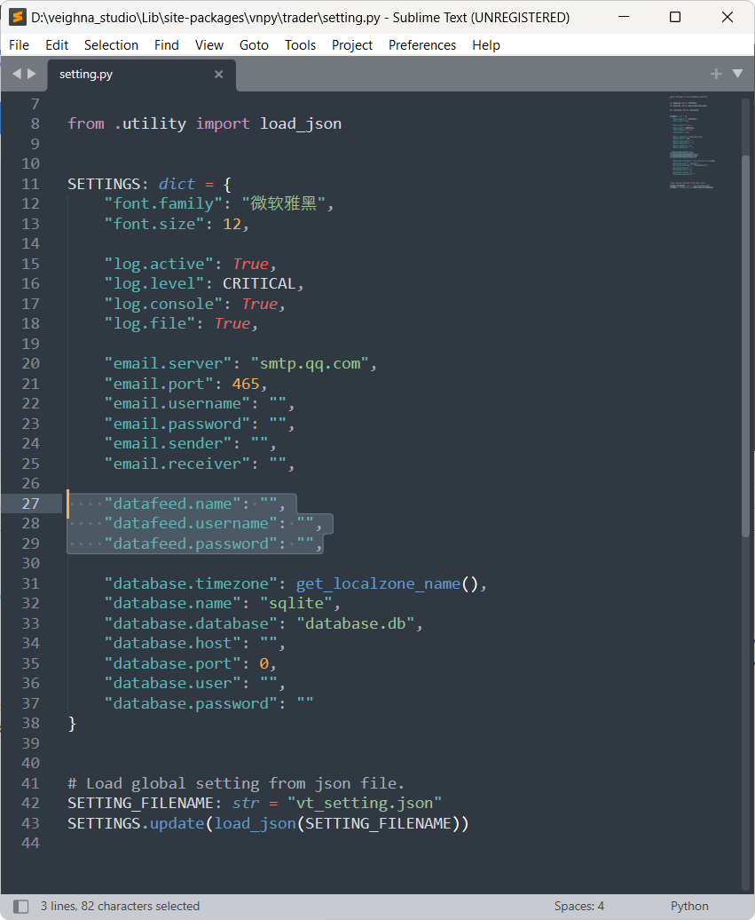
Task: Toggle the side bar icon in status bar
Action: tap(20, 906)
